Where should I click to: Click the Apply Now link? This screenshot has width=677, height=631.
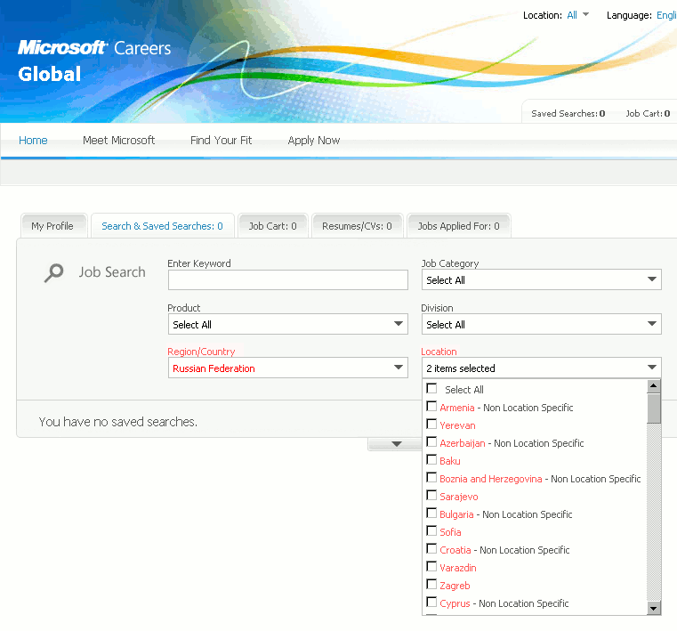313,141
